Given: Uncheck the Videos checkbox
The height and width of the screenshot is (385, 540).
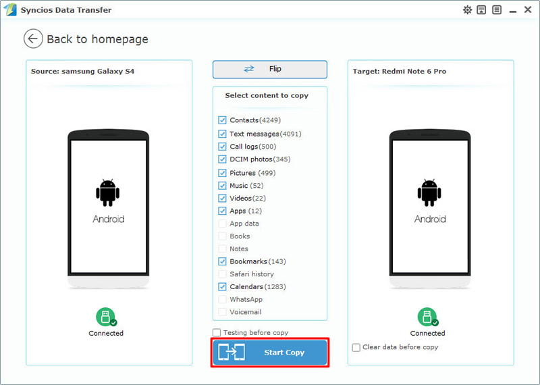Looking at the screenshot, I should (x=222, y=198).
